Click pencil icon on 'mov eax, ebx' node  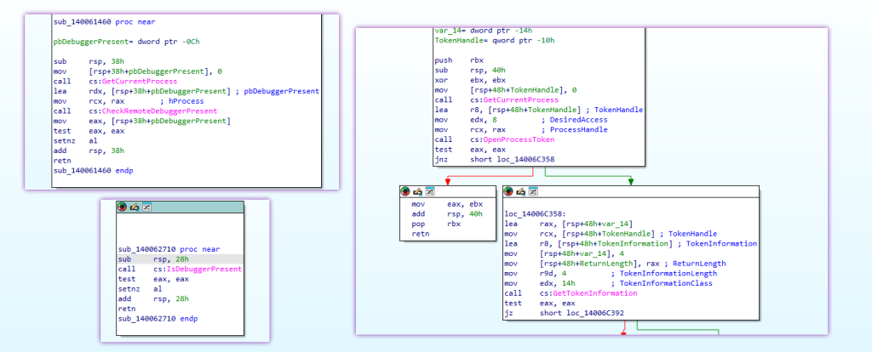pyautogui.click(x=417, y=191)
